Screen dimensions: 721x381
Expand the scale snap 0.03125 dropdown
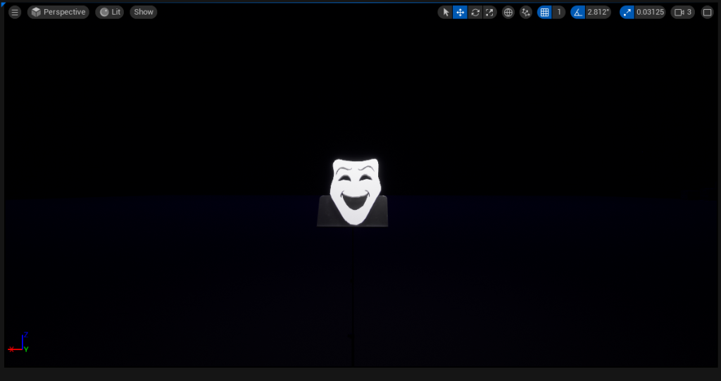tap(650, 12)
